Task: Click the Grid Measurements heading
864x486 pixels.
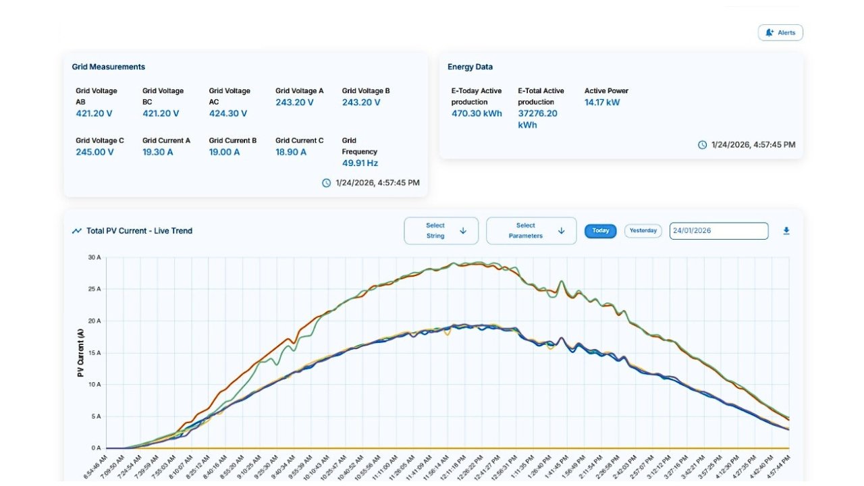Action: (x=109, y=67)
